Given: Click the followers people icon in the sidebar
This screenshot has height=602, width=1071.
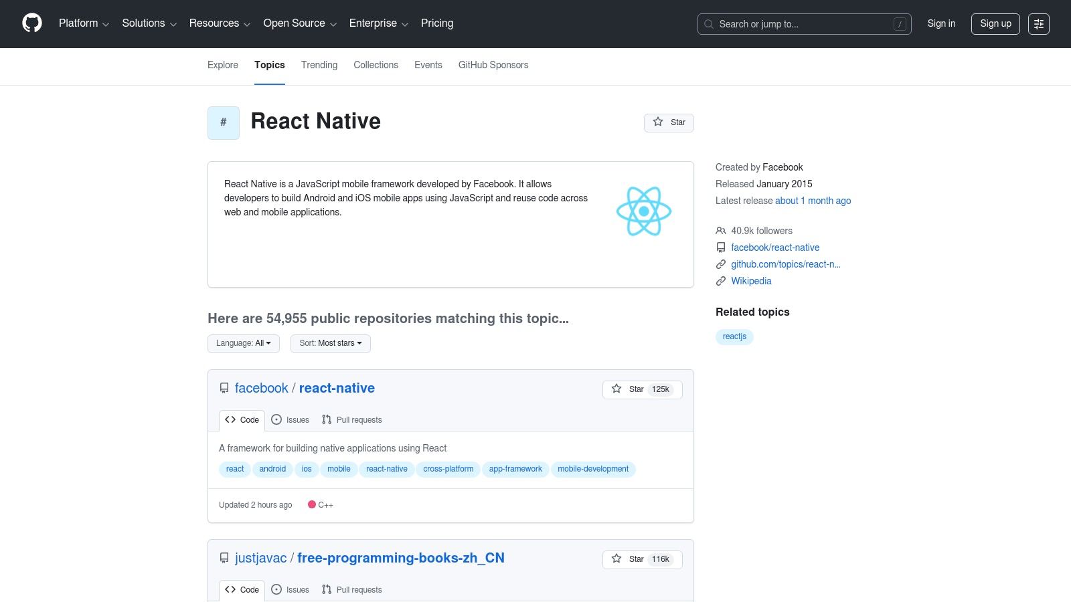Looking at the screenshot, I should (x=720, y=230).
